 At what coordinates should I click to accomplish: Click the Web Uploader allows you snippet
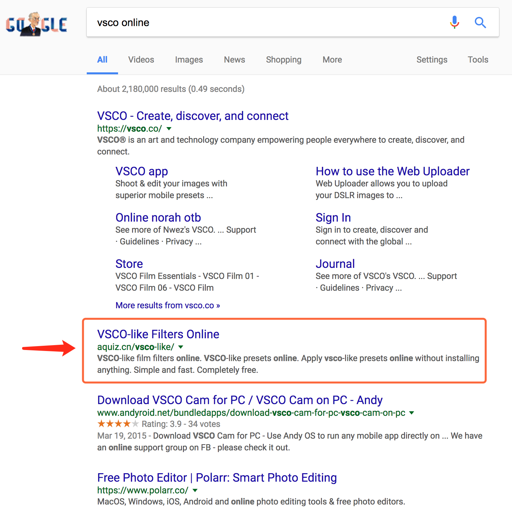pos(382,189)
